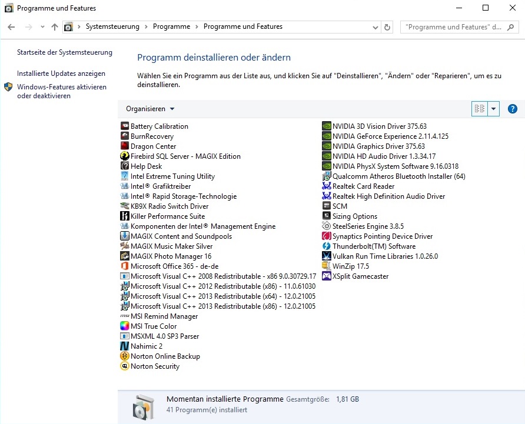Click the XSplit Gamecaster icon
Image resolution: width=525 pixels, height=424 pixels.
tap(327, 276)
